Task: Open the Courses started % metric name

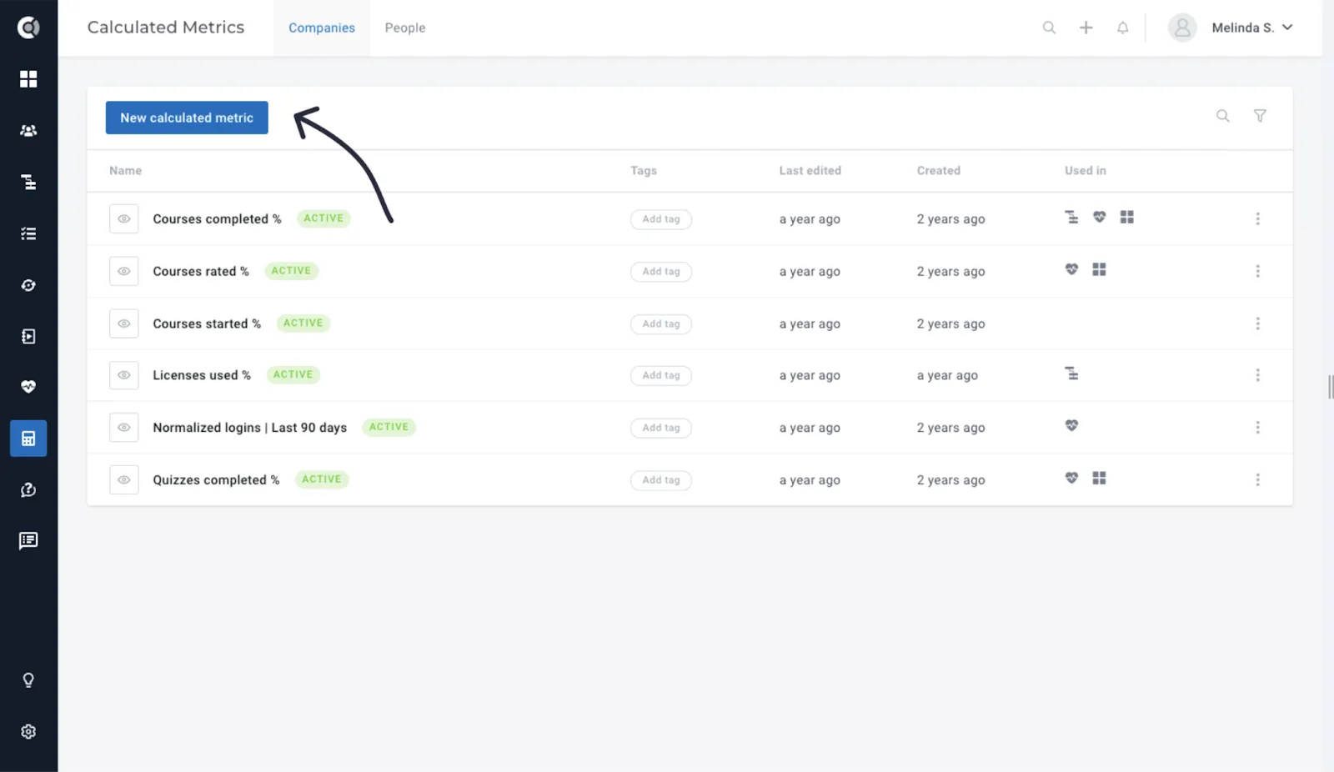Action: click(207, 323)
